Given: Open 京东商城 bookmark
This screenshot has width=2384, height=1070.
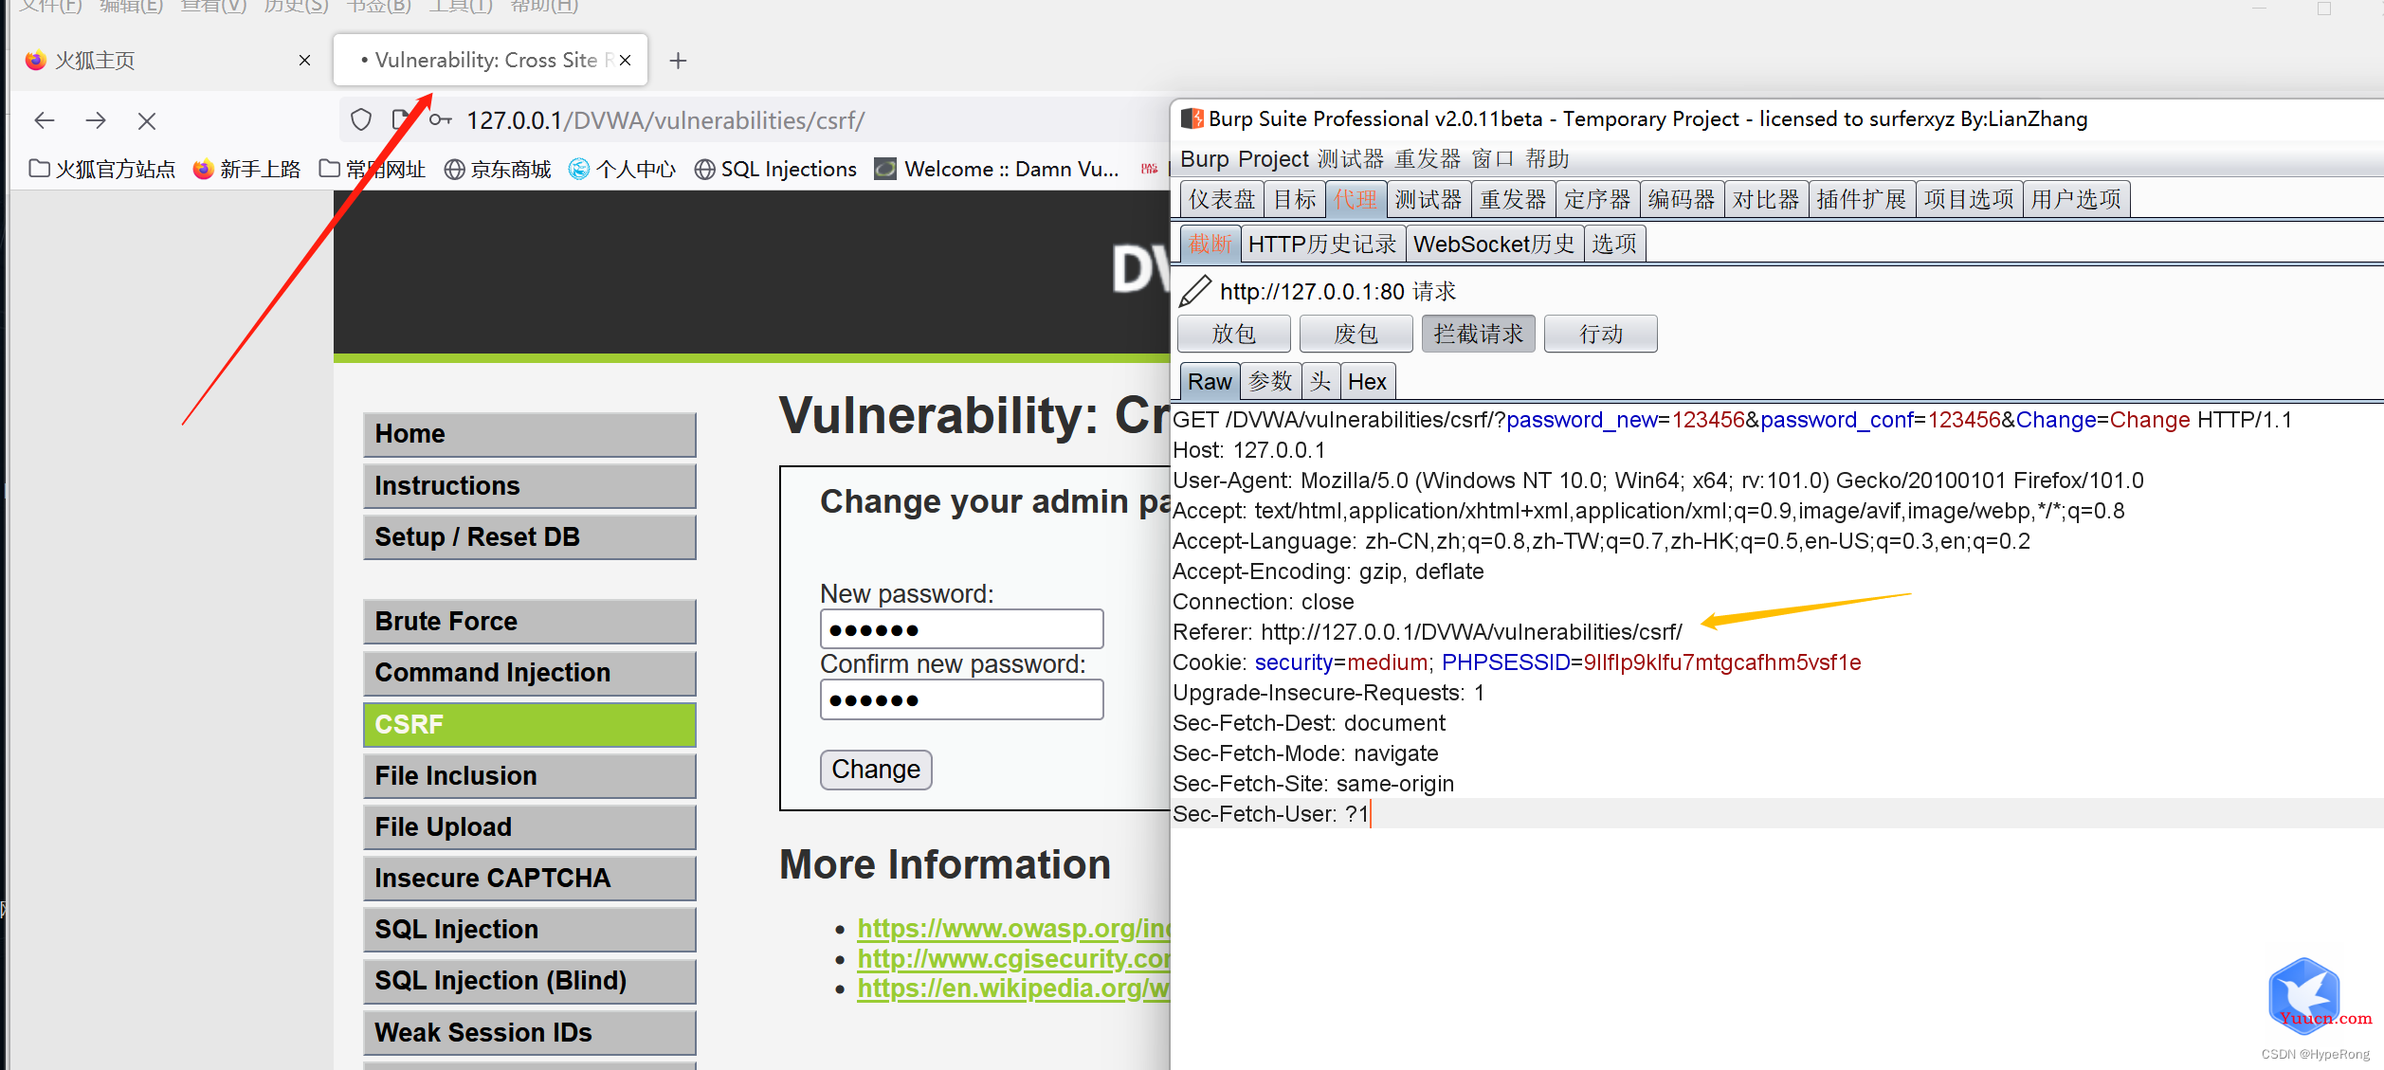Looking at the screenshot, I should [498, 169].
